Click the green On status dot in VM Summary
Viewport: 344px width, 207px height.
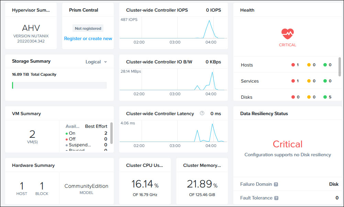click(67, 133)
